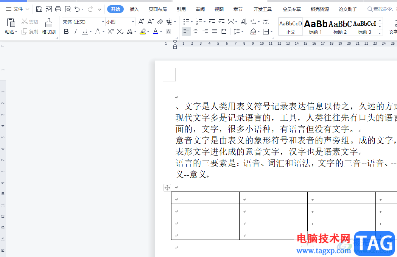The image size is (397, 257).
Task: Open the 章节 tab
Action: coord(238,9)
